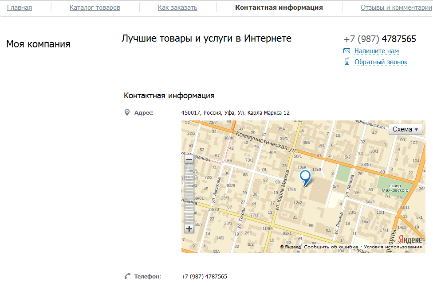Screen dimensions: 433x286
Task: Click the phone icon near Обратный звонок
Action: tap(347, 62)
